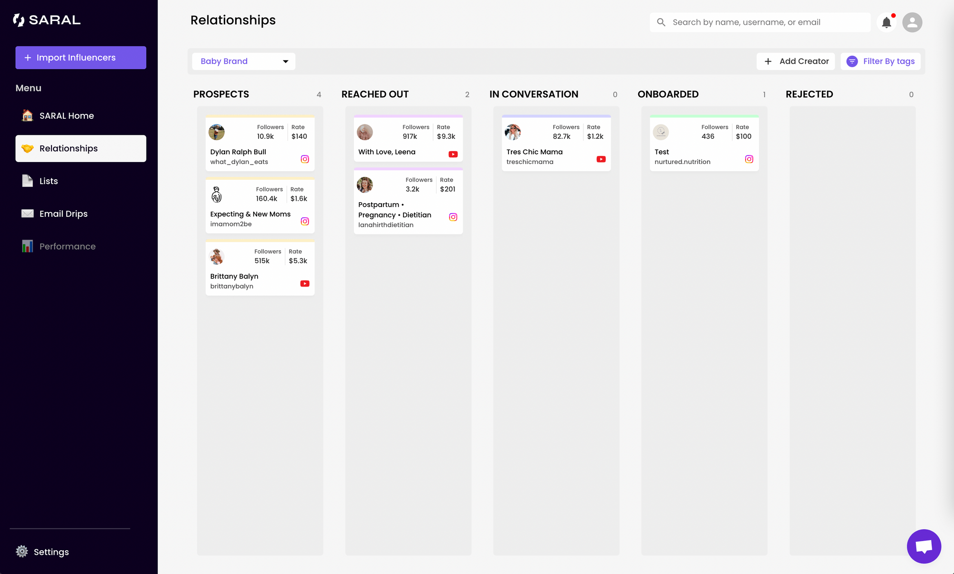Select the Email Drips envelope icon
The height and width of the screenshot is (574, 954).
[27, 213]
